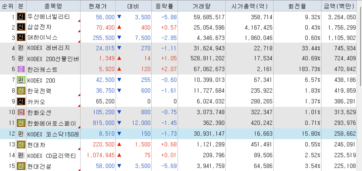Click the current price 70,400
Screen dimensions: 362x171
click(105, 28)
